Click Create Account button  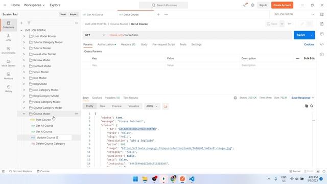click(x=282, y=5)
